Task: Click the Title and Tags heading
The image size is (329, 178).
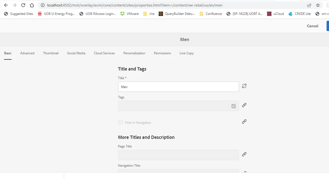Action: pos(132,69)
